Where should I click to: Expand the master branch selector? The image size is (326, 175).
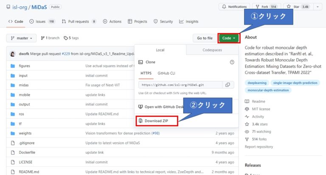pyautogui.click(x=21, y=38)
